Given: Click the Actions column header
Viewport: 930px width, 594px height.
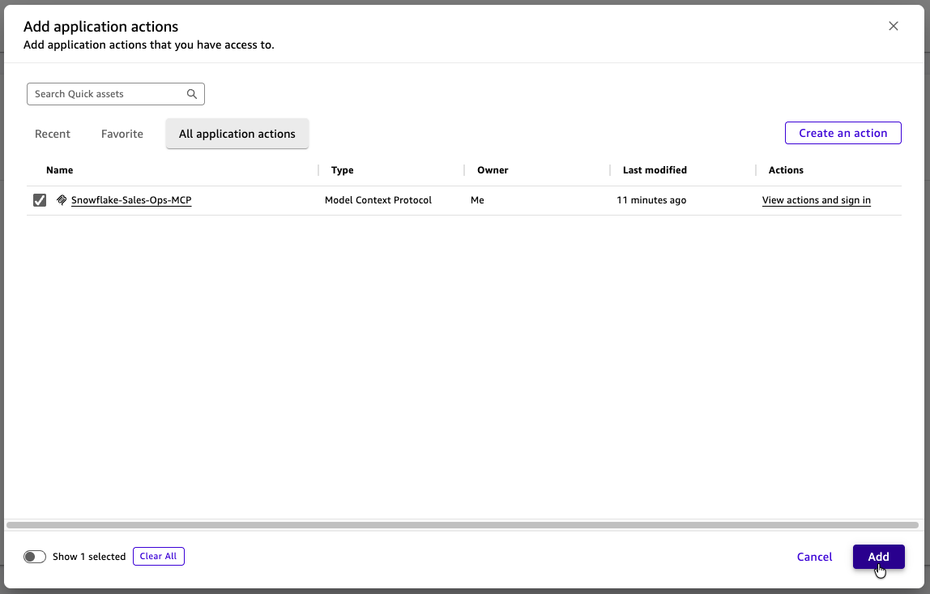Looking at the screenshot, I should pyautogui.click(x=786, y=170).
